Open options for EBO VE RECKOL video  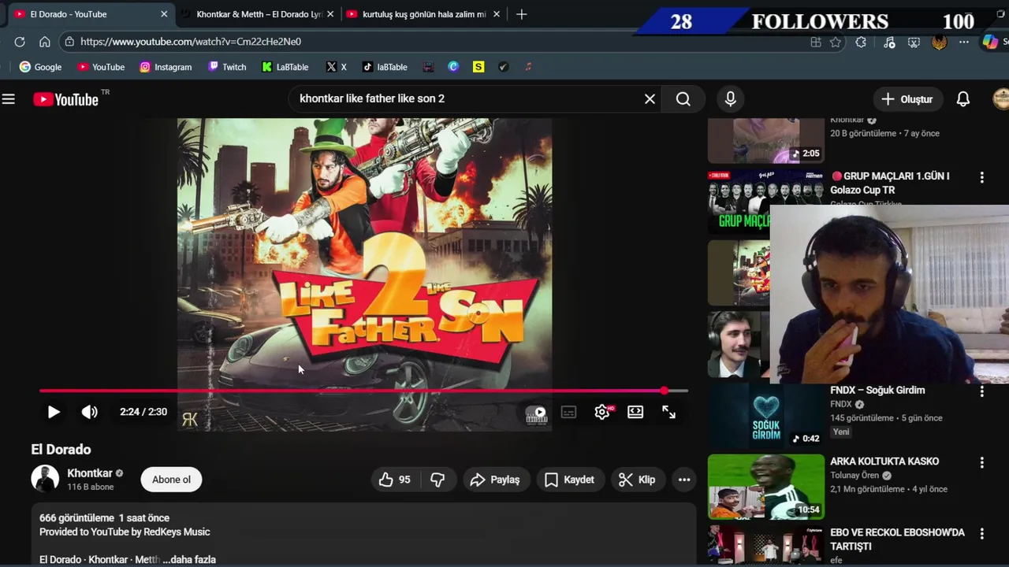(982, 534)
